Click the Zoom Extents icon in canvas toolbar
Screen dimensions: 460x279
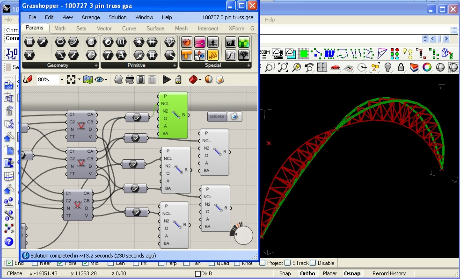[x=72, y=79]
